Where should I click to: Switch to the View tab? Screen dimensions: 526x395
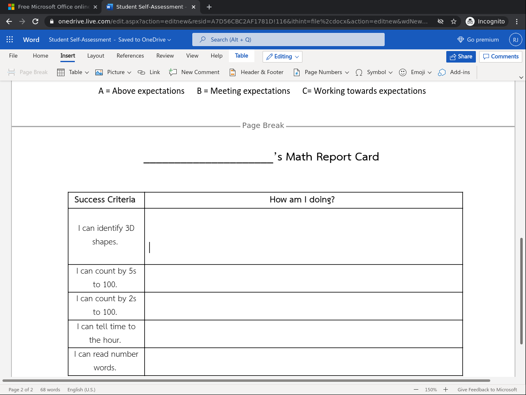point(192,56)
